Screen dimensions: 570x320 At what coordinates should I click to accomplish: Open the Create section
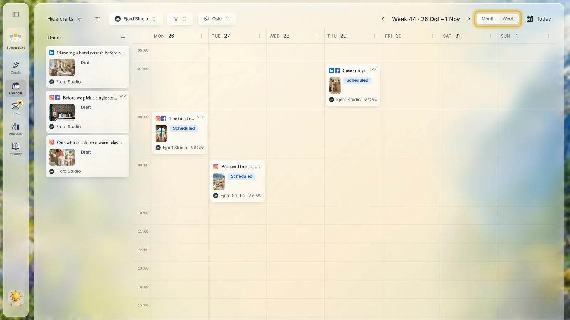point(16,68)
